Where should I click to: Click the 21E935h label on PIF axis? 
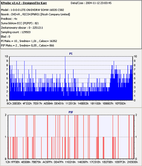pos(132,162)
